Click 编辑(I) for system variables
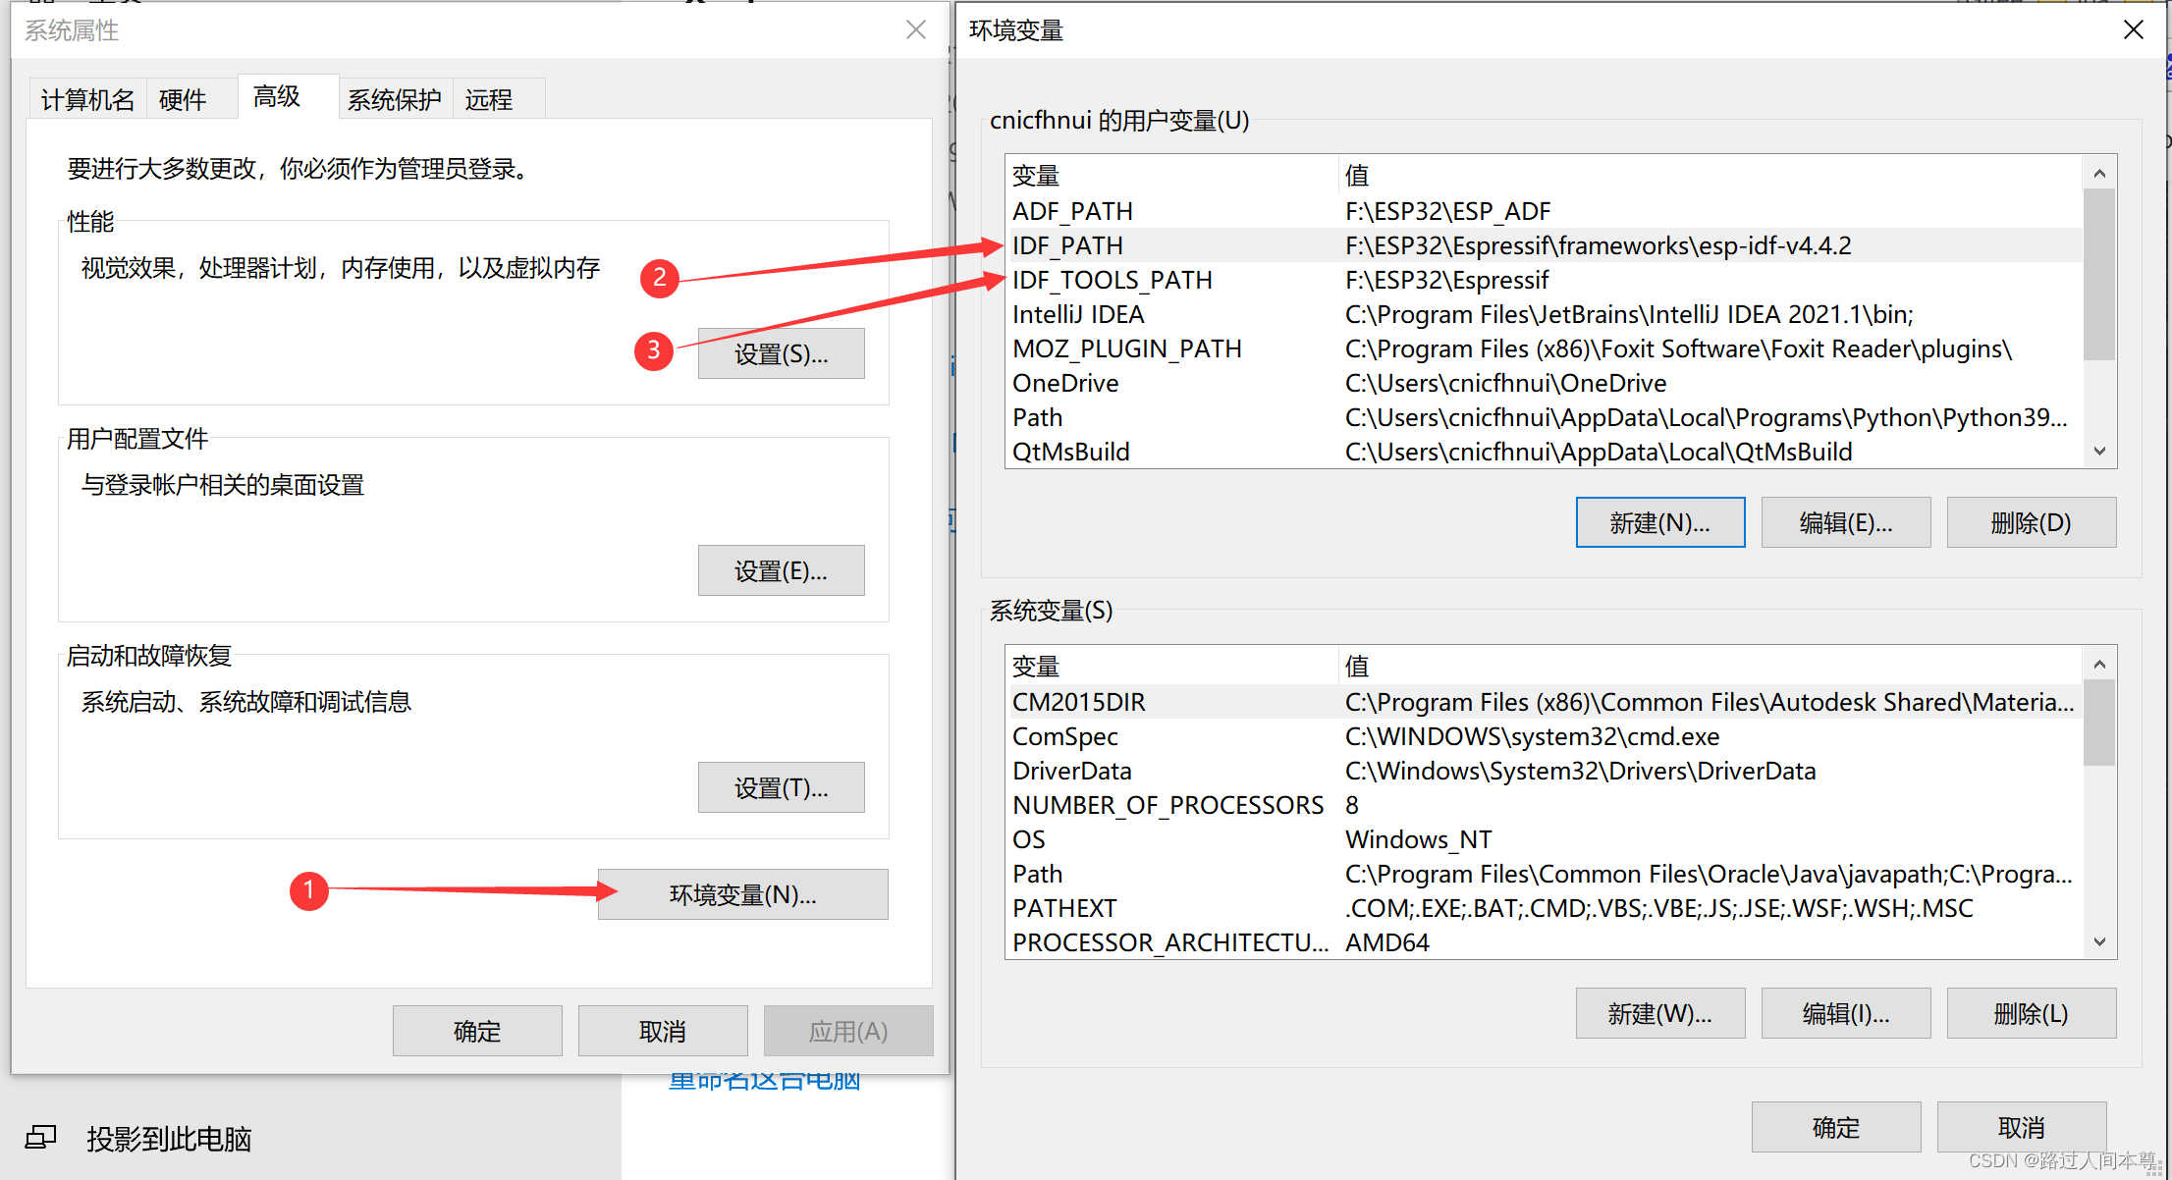This screenshot has width=2172, height=1180. click(1845, 1012)
